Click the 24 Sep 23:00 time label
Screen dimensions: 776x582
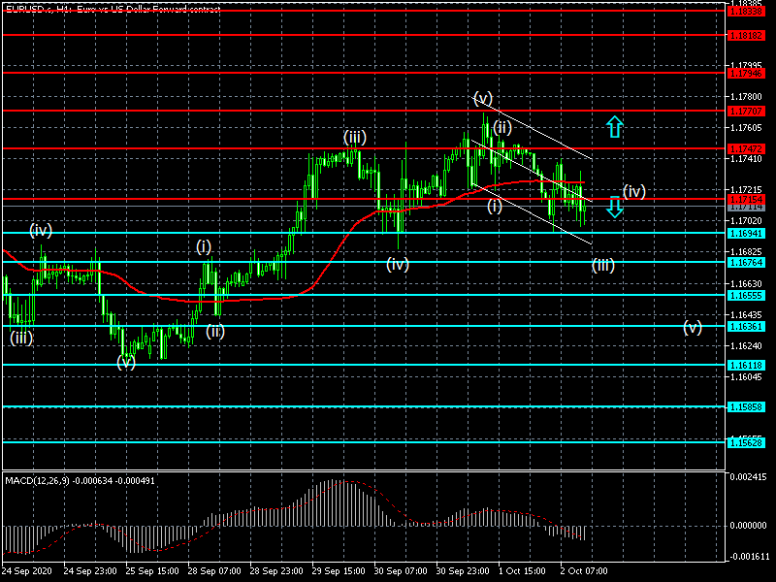90,571
